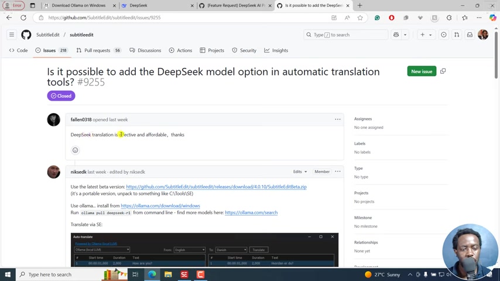Open the issues icon in GitHub header
This screenshot has height=281, width=500.
tap(444, 35)
